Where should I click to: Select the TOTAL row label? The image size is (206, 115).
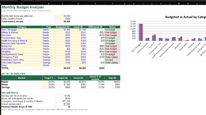tap(22, 68)
